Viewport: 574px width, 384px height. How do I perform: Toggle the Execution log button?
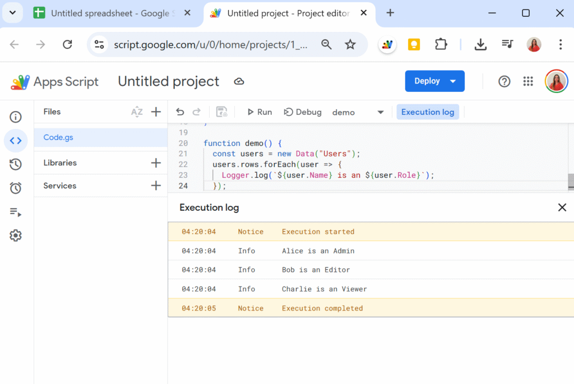(428, 112)
